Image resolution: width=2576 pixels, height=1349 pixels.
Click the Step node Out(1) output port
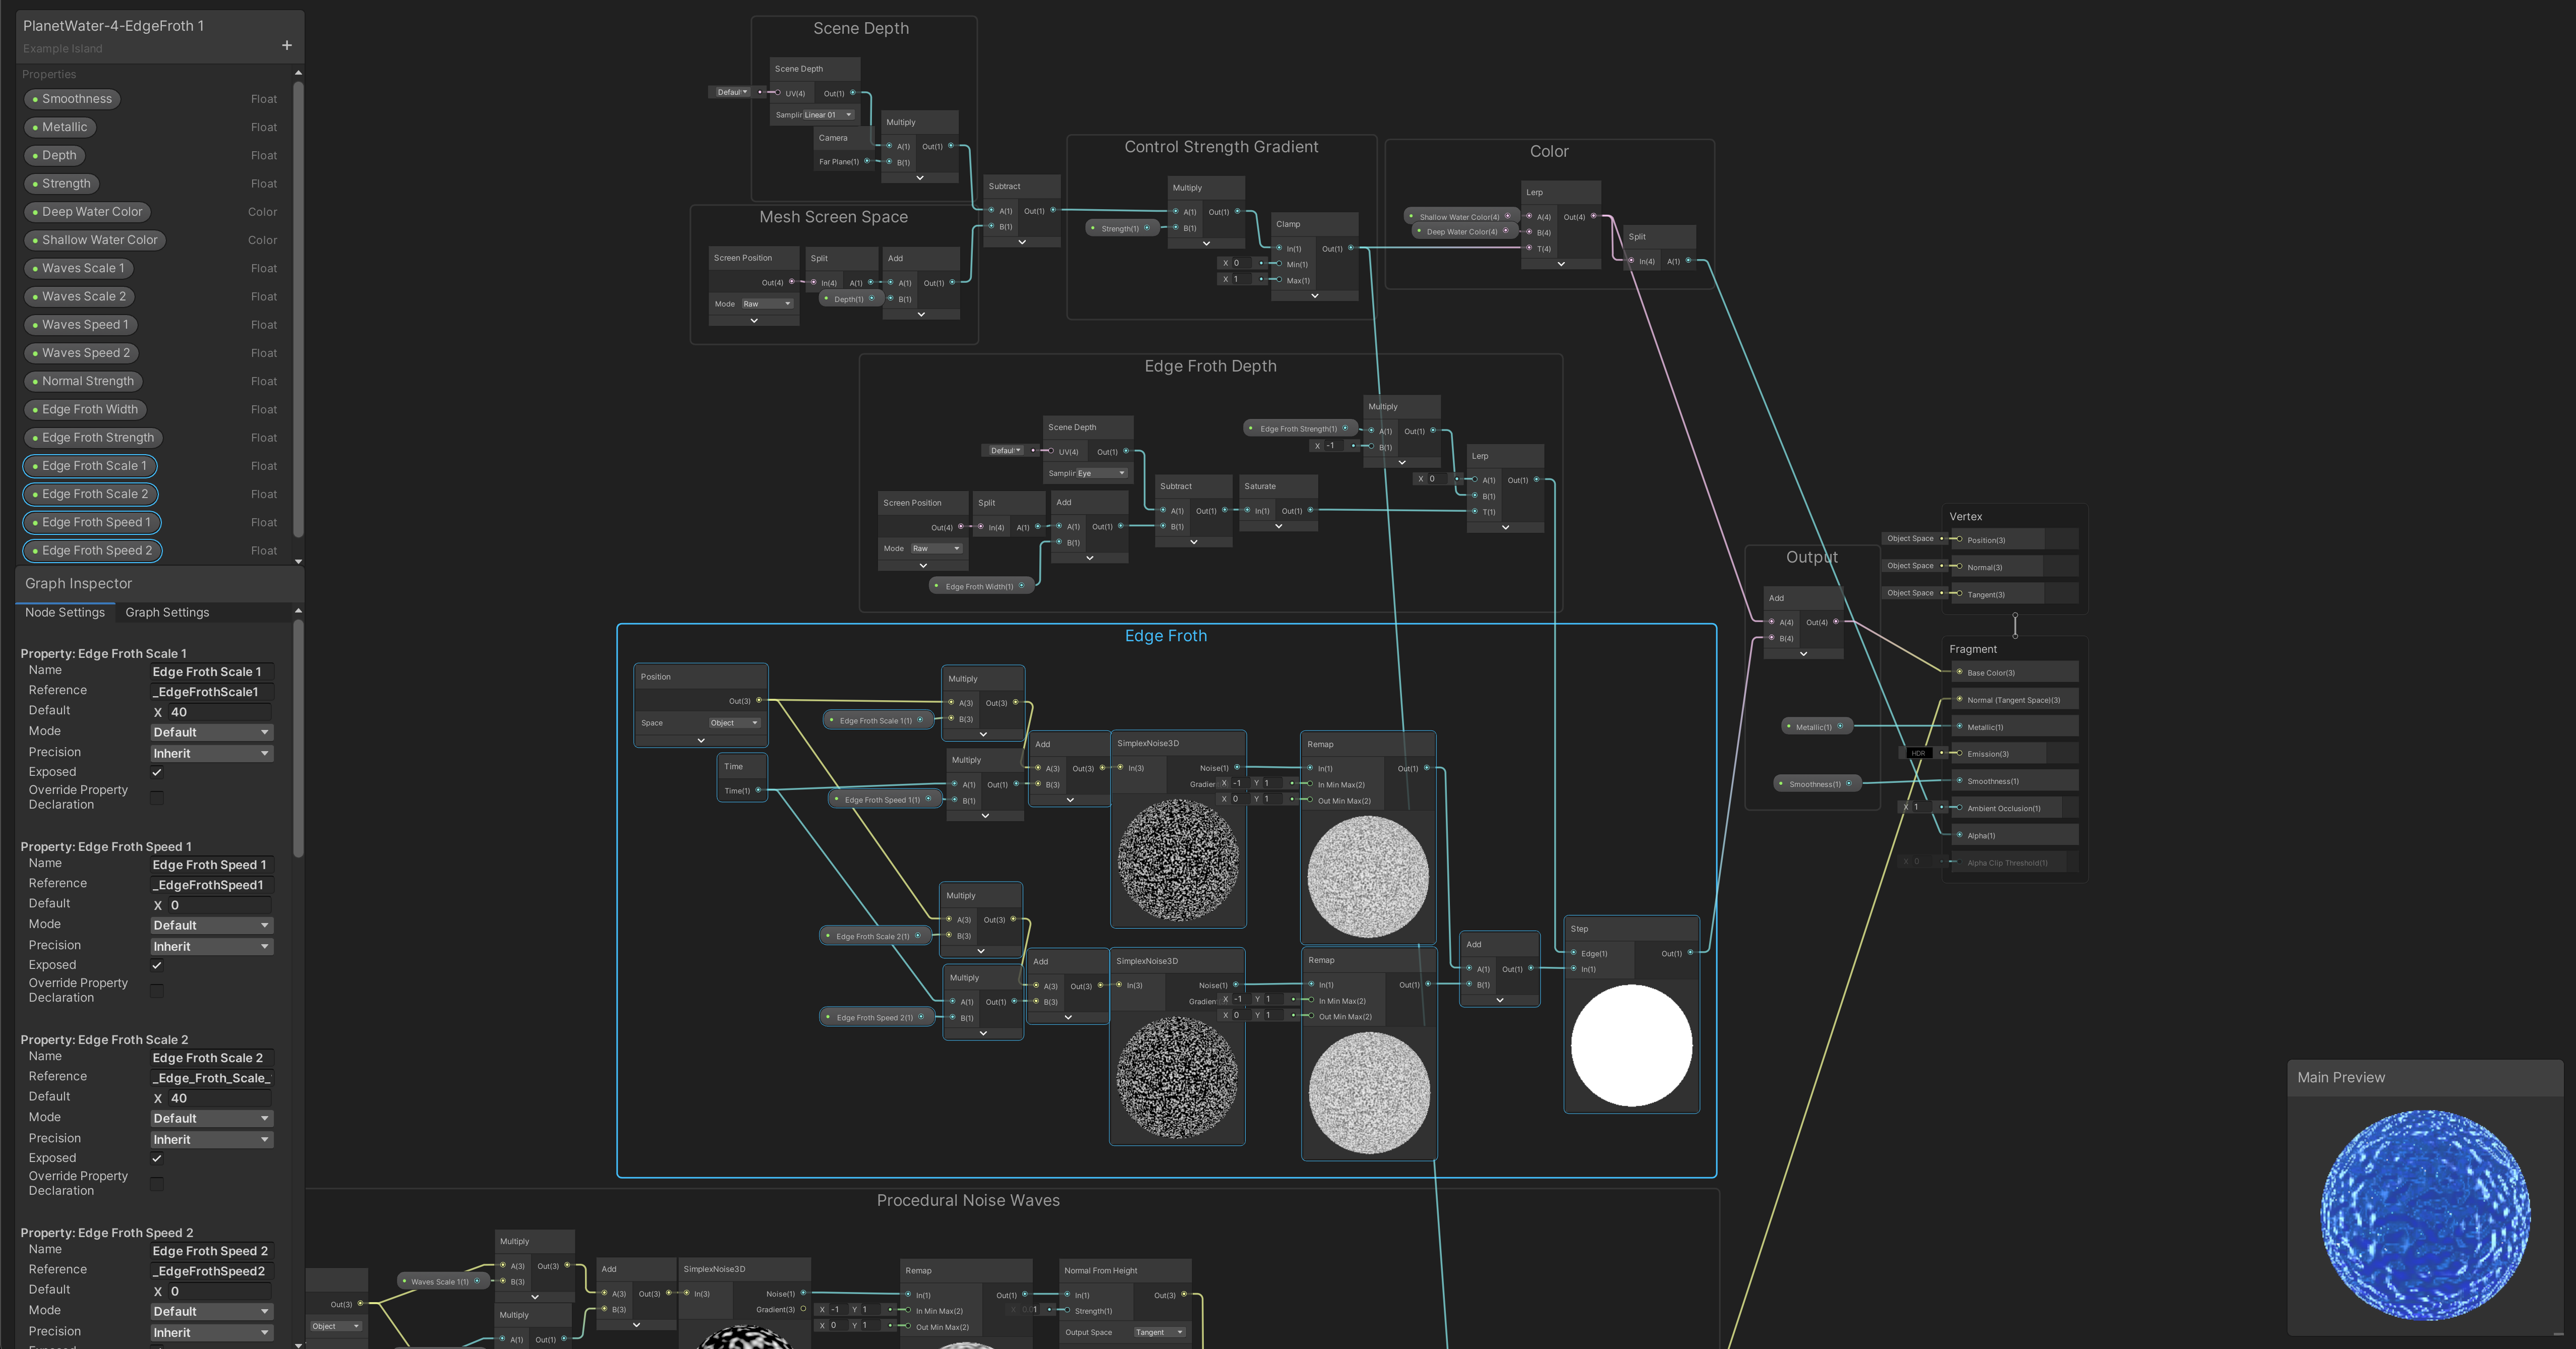tap(1690, 952)
